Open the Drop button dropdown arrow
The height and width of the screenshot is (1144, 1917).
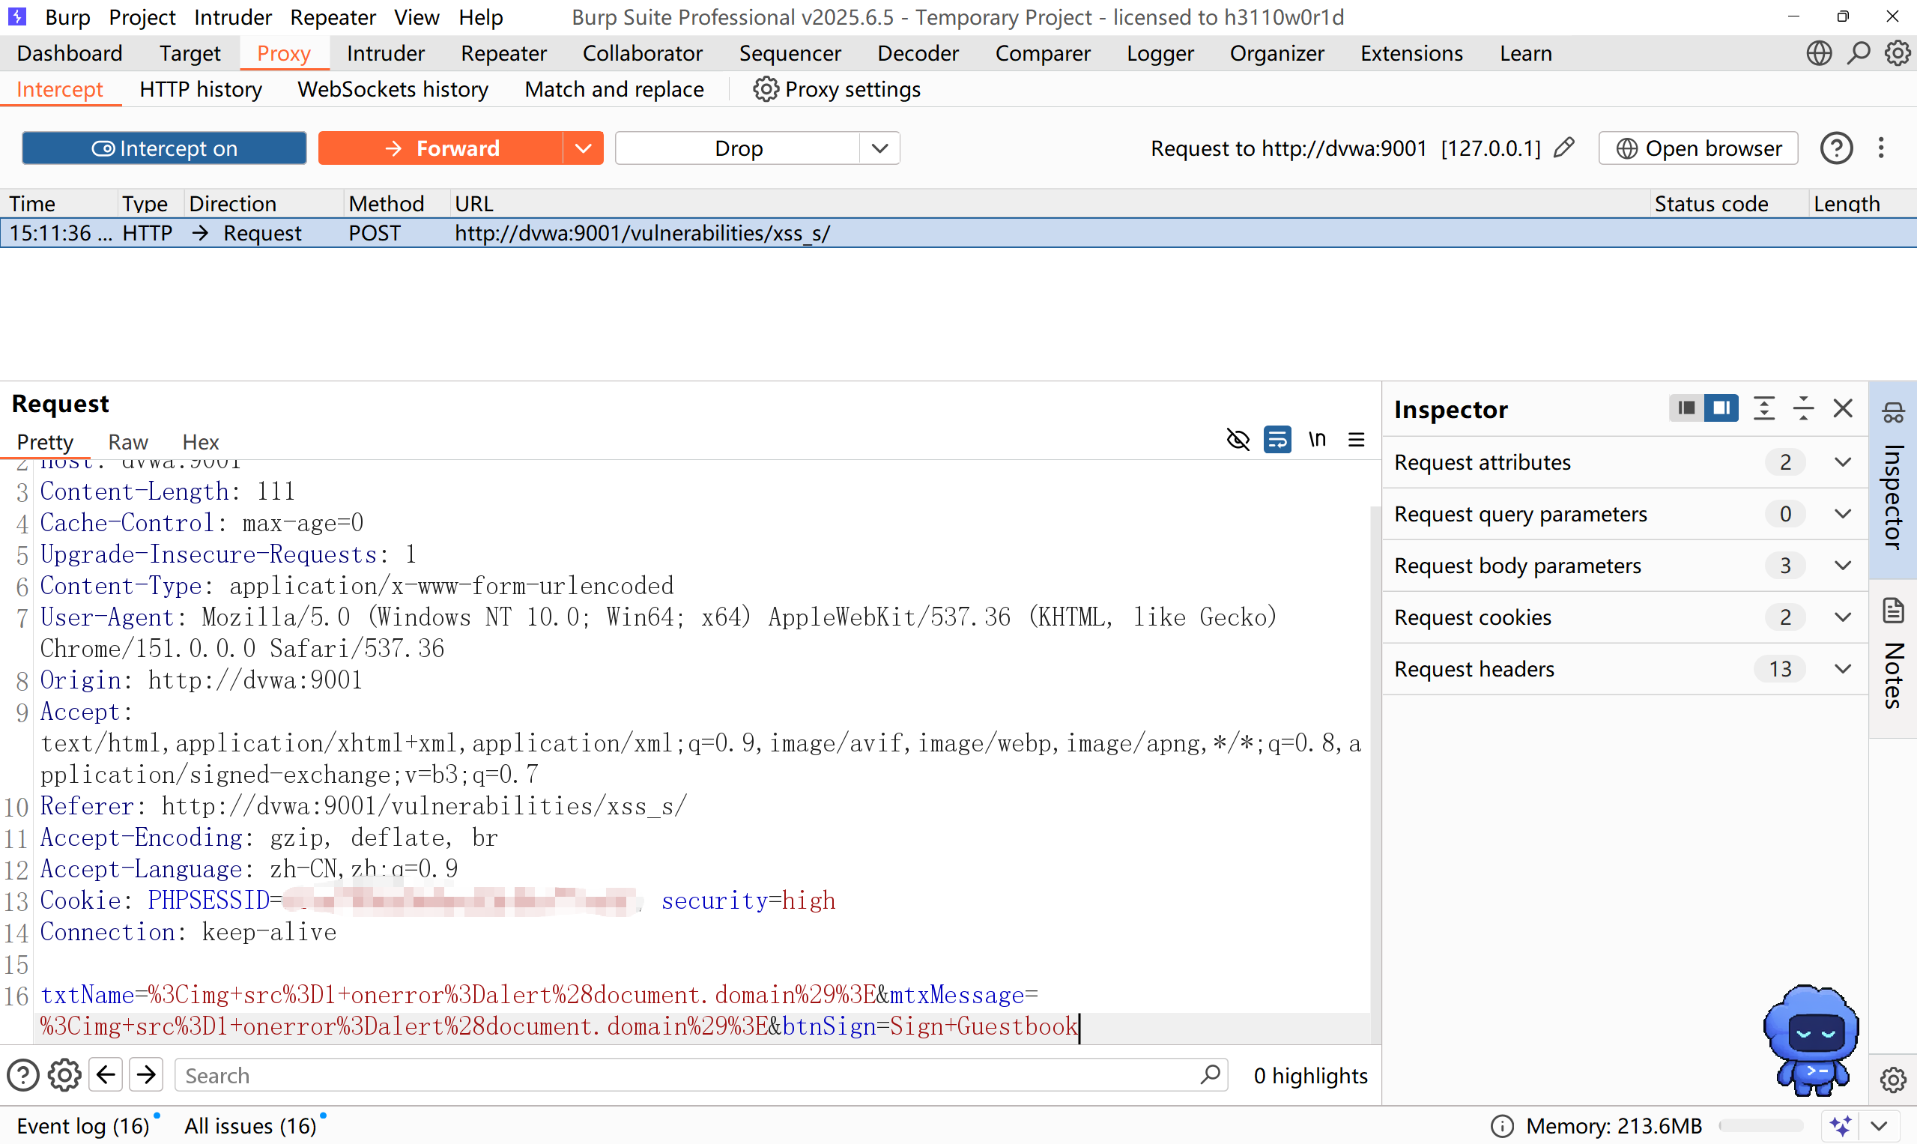(x=879, y=148)
